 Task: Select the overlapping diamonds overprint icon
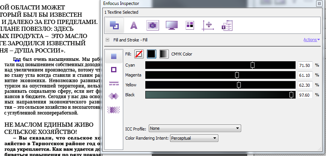click(113, 96)
